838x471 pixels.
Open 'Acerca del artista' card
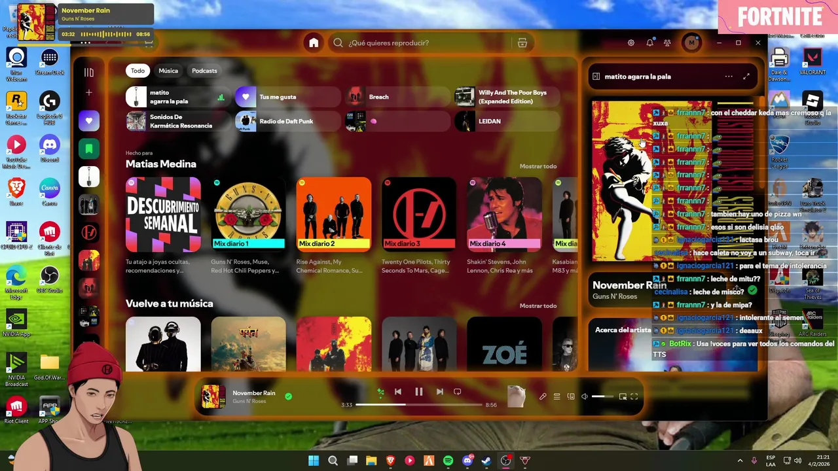point(673,345)
